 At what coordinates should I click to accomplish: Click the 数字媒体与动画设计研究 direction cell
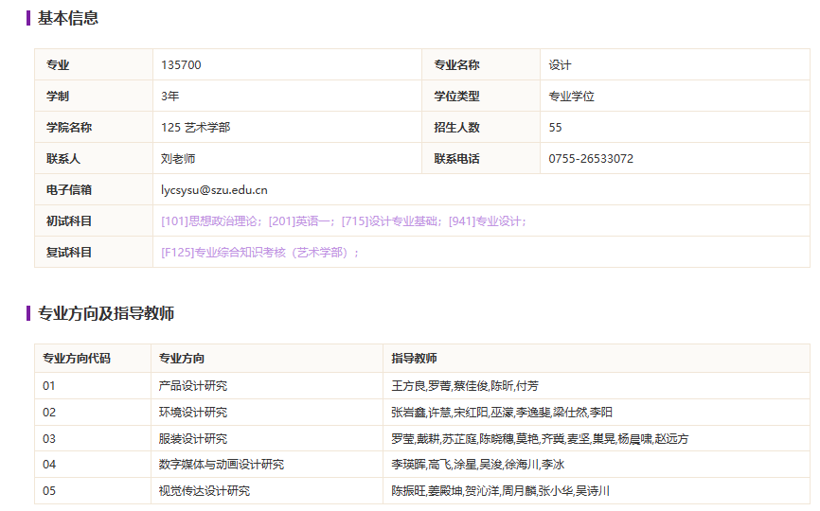pos(221,465)
